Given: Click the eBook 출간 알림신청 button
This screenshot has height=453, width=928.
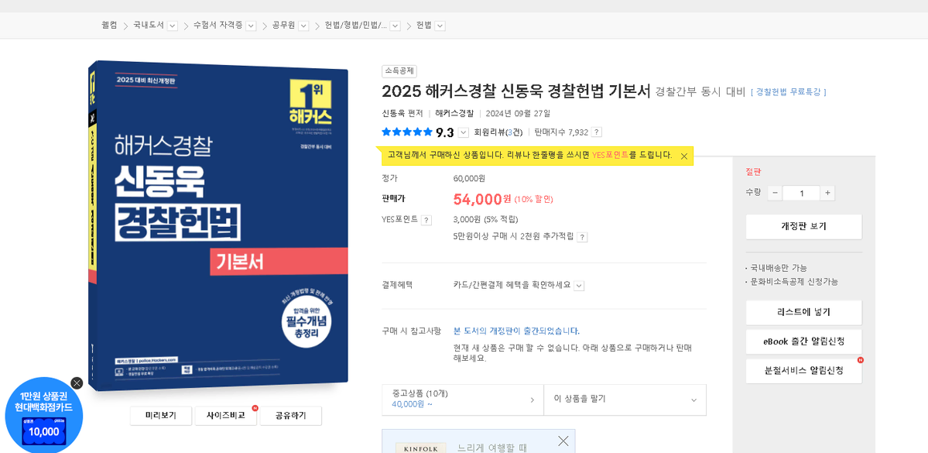Looking at the screenshot, I should (x=803, y=341).
